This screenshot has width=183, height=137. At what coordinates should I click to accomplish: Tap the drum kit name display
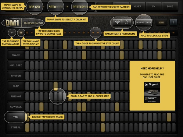point(56,7)
